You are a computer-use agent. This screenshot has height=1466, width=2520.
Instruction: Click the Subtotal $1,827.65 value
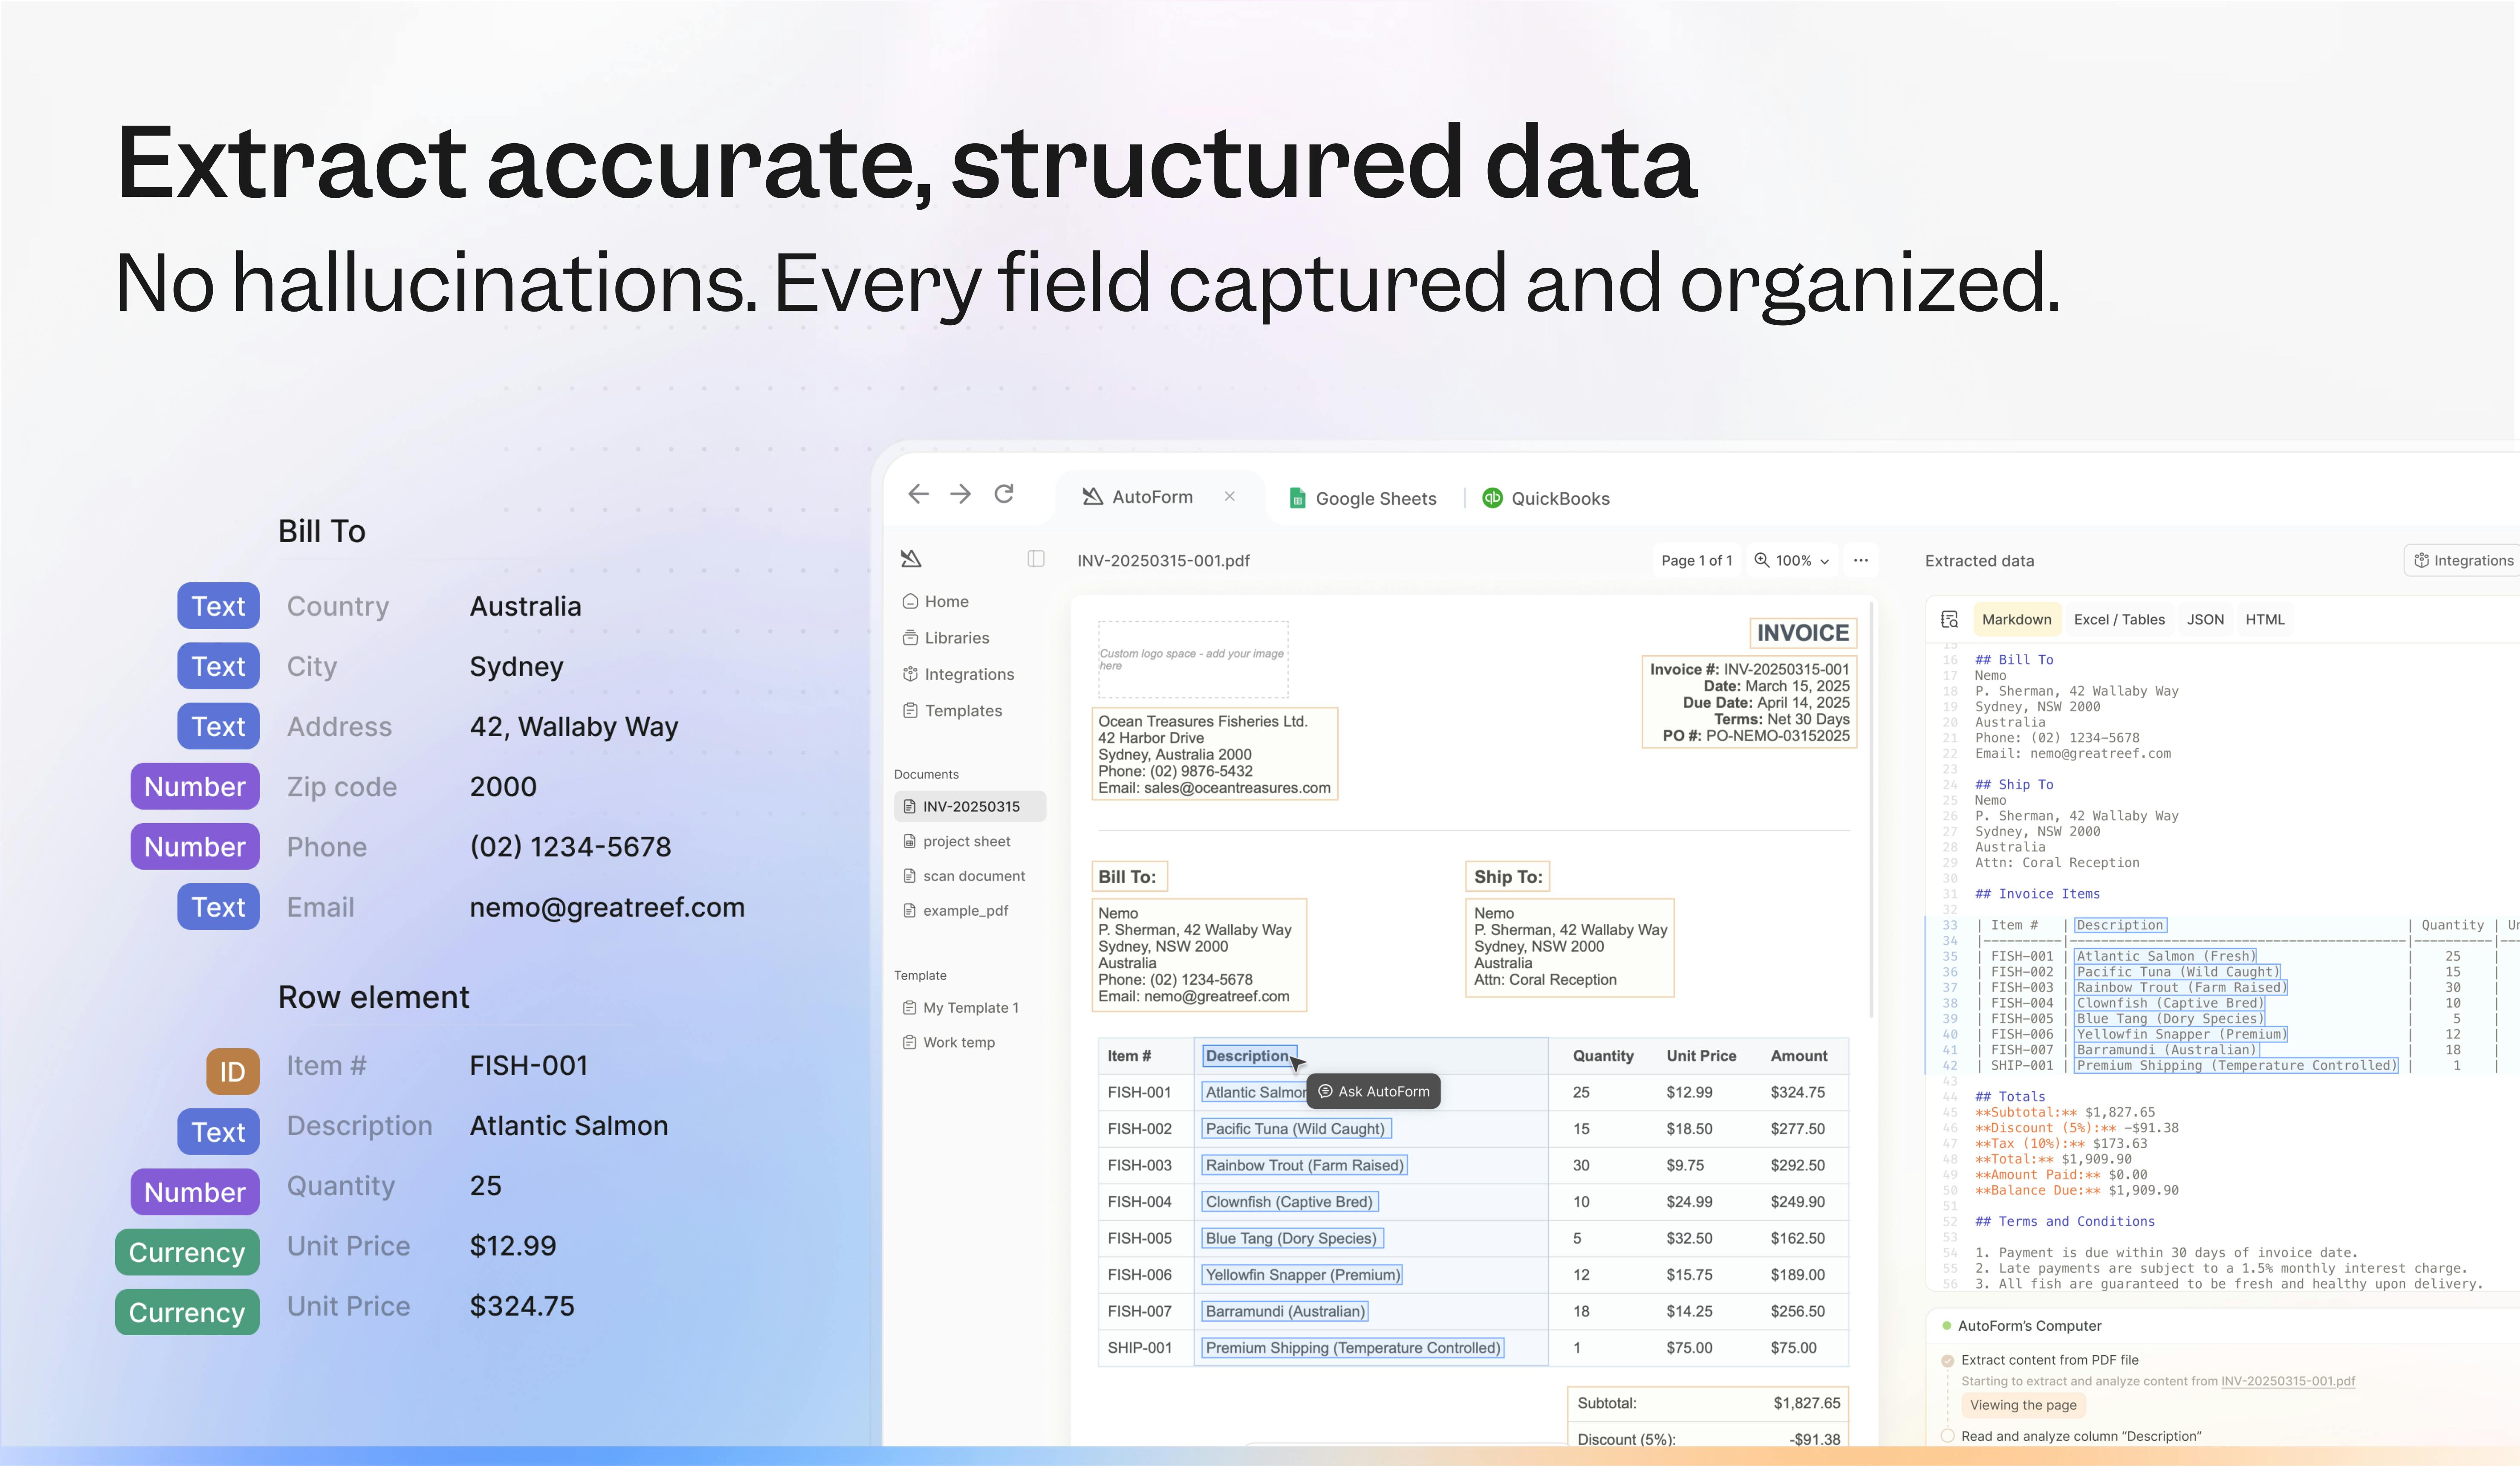point(1806,1403)
